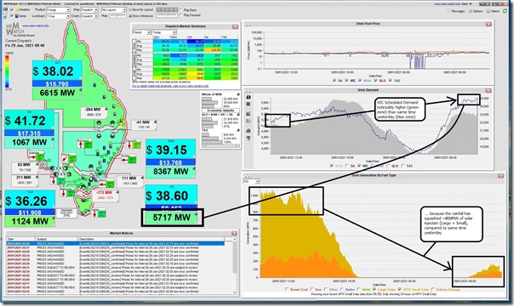Expand the Lookback 1 Day dropdown
514x306 pixels.
[59, 15]
